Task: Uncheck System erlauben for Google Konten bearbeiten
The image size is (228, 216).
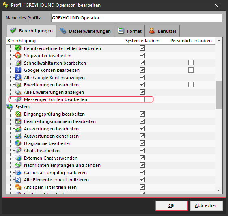Action: coord(142,70)
